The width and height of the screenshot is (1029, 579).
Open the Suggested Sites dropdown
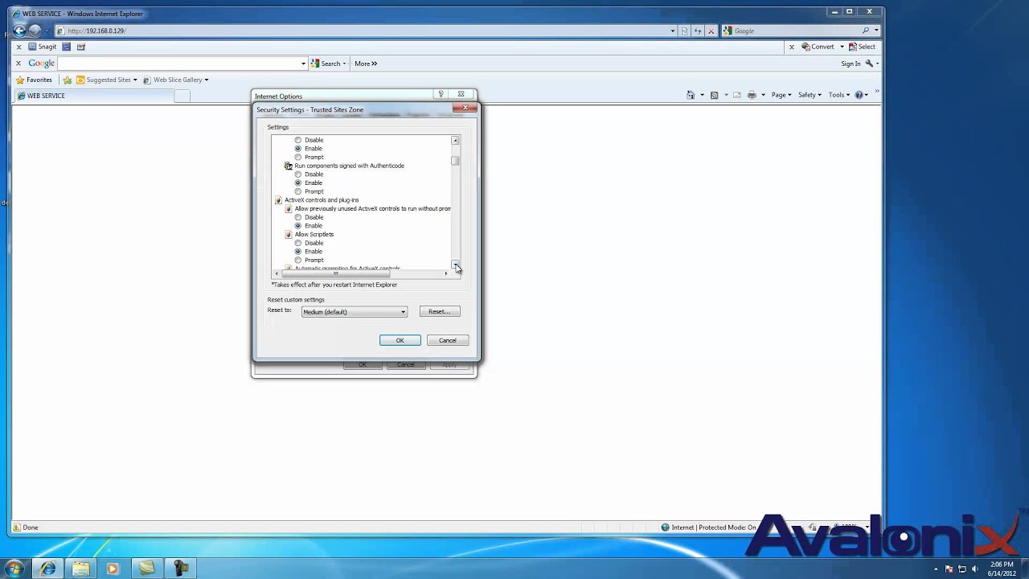(x=135, y=80)
